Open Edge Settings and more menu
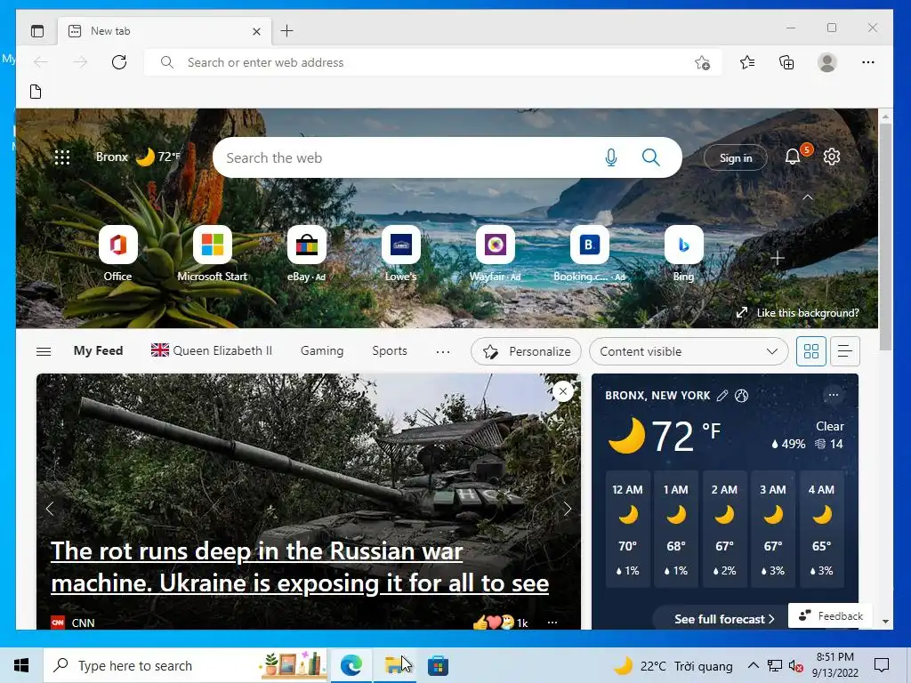This screenshot has width=911, height=683. (868, 62)
